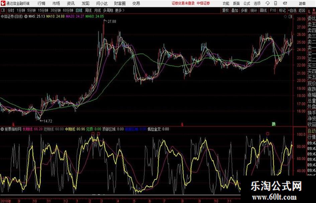
Task: Expand the 股票指标网 indicator dropdown arrow
Action: click(x=2, y=129)
